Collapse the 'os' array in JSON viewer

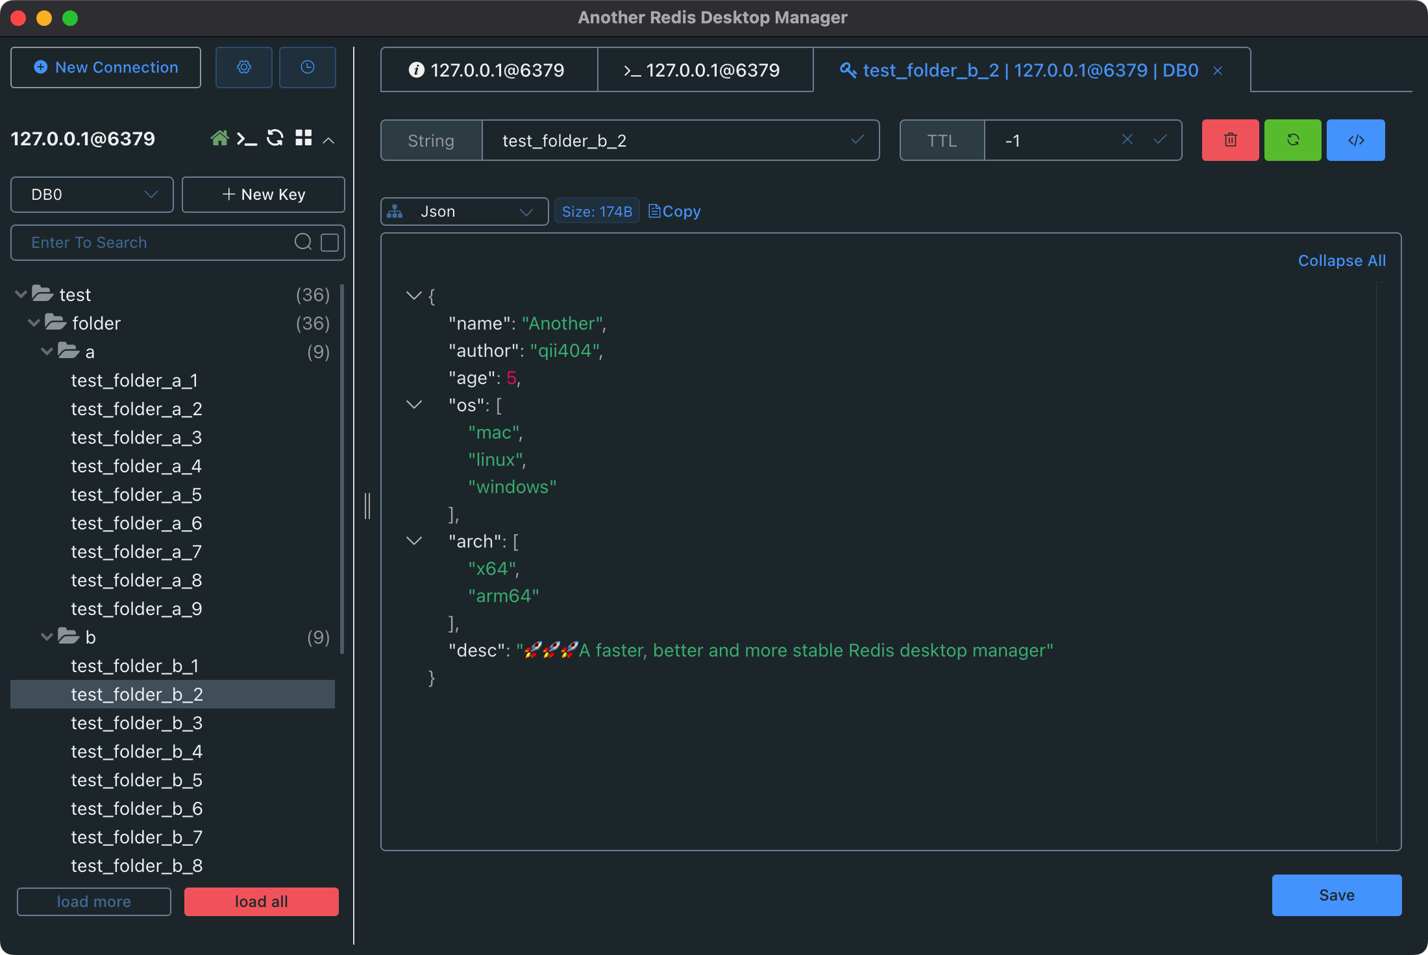point(413,404)
